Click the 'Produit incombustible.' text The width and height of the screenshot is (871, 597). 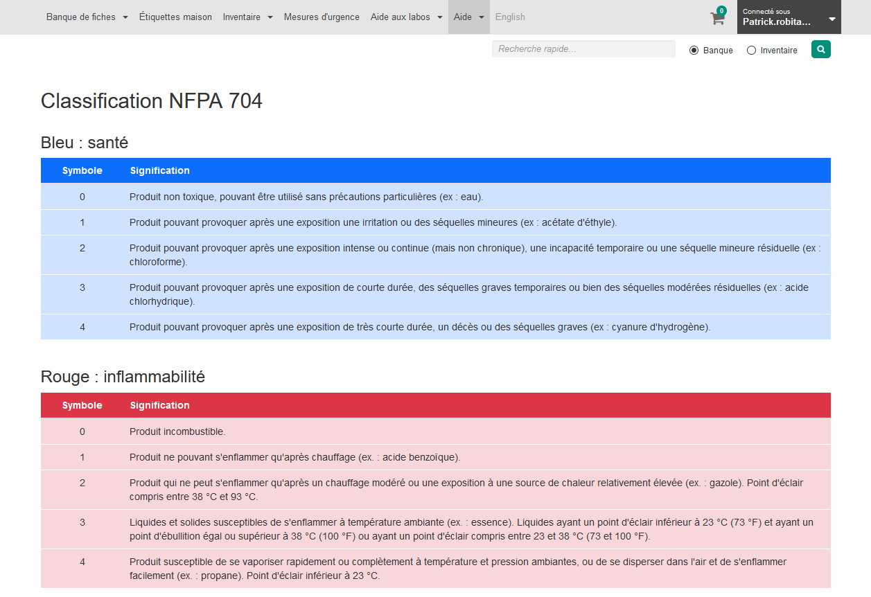pyautogui.click(x=177, y=431)
